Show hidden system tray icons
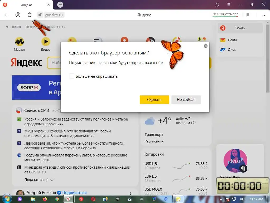The width and height of the screenshot is (270, 203). tap(221, 199)
